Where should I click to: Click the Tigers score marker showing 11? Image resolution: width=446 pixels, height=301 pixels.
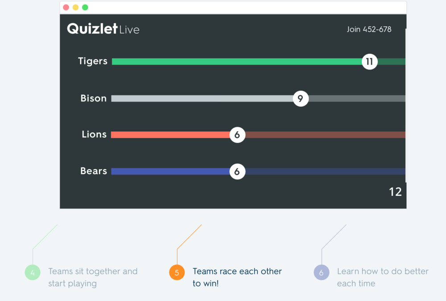pyautogui.click(x=369, y=61)
